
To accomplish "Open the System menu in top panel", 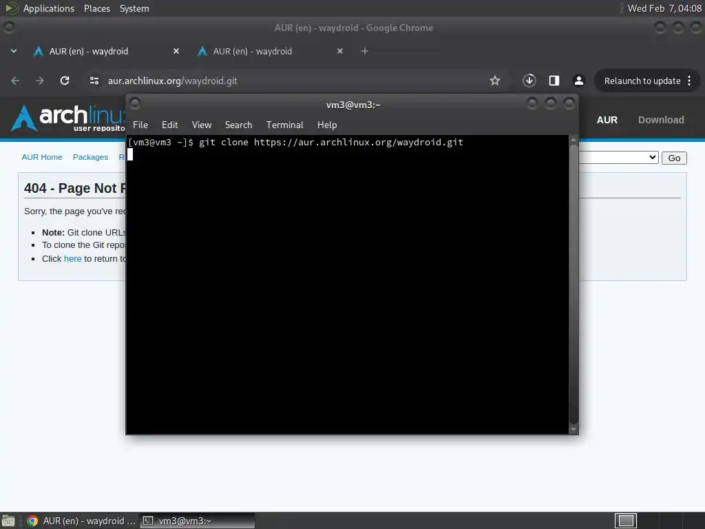I will click(134, 8).
